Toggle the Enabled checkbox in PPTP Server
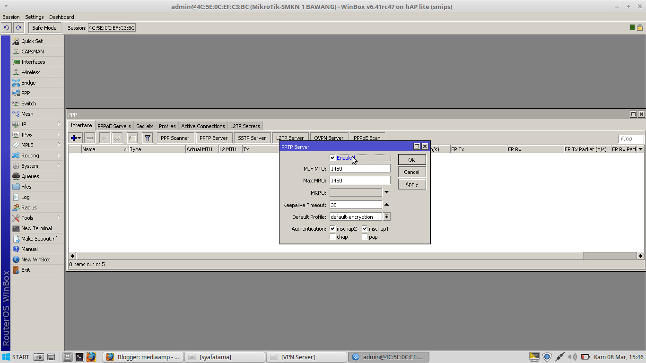Viewport: 646px width, 363px height. (333, 158)
